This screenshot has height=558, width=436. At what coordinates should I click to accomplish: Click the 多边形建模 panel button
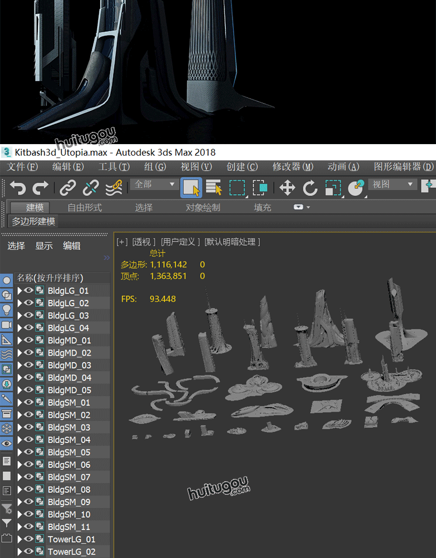34,221
